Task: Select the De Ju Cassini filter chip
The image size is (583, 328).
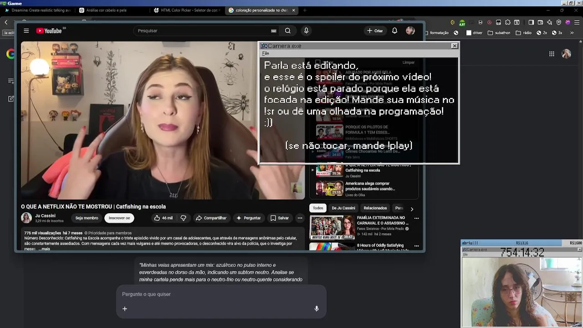Action: click(x=343, y=208)
